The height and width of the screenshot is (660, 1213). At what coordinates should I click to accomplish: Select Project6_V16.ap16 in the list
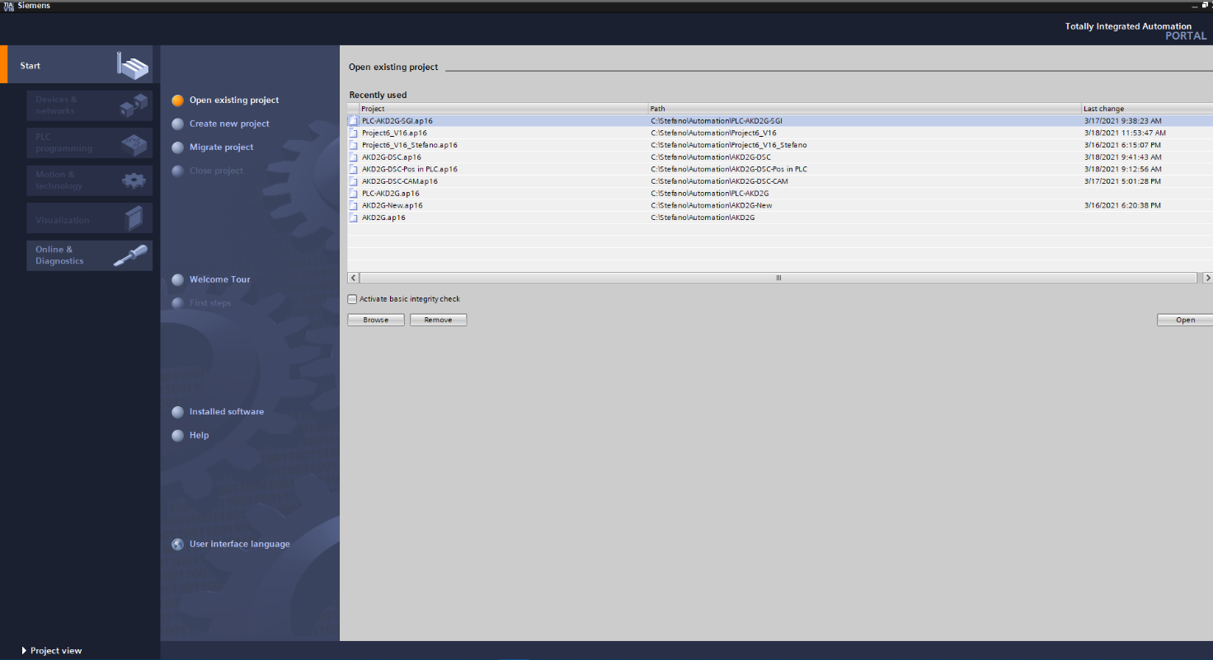click(780, 133)
